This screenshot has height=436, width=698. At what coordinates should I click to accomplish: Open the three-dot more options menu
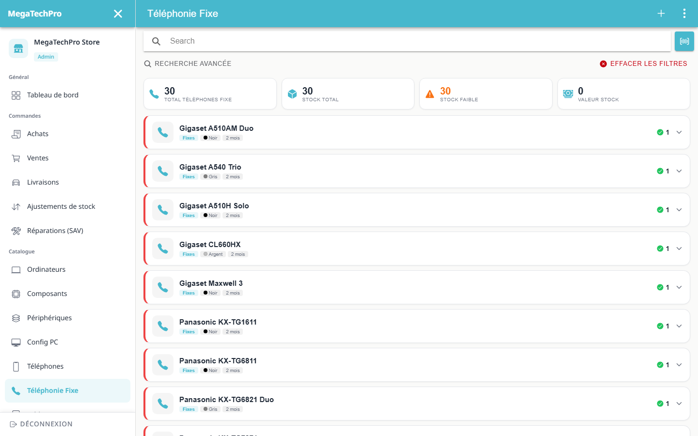(x=684, y=14)
